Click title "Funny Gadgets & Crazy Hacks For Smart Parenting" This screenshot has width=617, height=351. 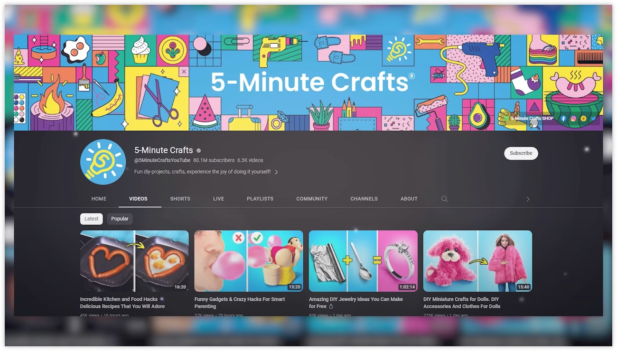coord(240,303)
